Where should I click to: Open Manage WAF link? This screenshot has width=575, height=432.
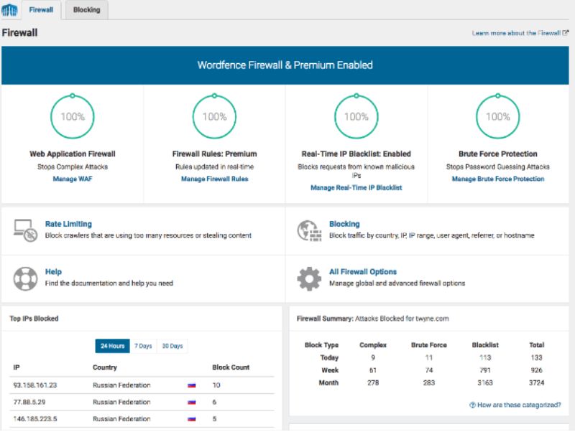pyautogui.click(x=72, y=179)
